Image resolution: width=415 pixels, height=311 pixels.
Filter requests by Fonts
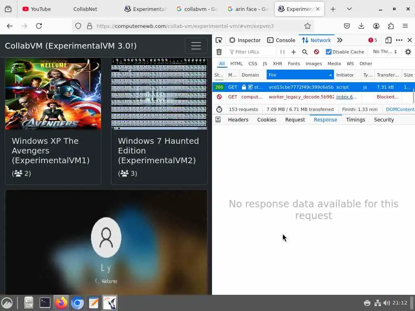pos(294,64)
